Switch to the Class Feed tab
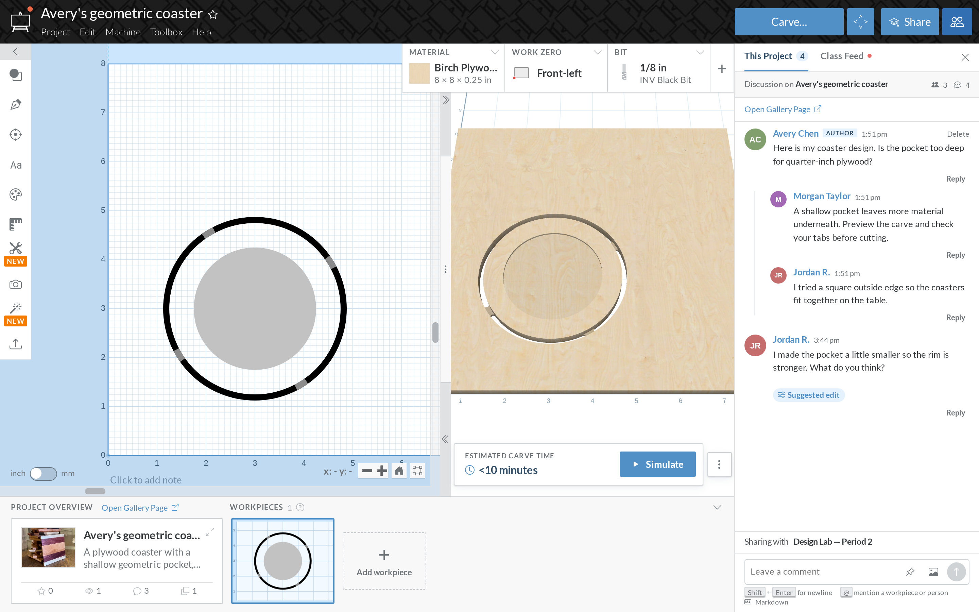 click(845, 56)
